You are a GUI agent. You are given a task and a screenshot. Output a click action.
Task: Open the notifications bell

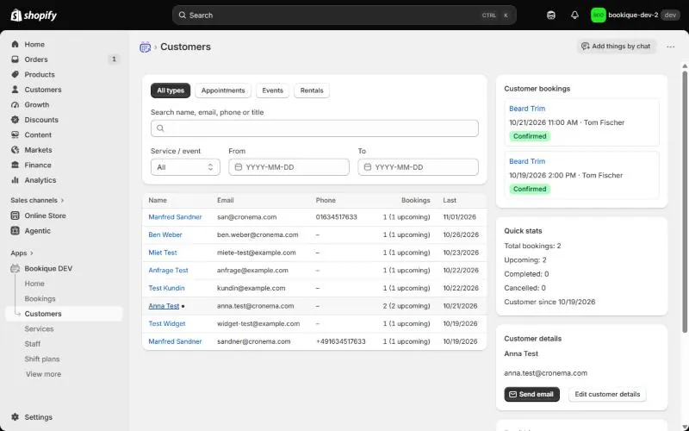(x=574, y=16)
